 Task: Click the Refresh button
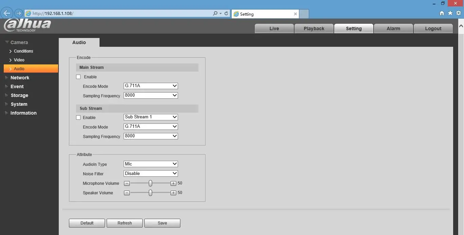coord(125,223)
